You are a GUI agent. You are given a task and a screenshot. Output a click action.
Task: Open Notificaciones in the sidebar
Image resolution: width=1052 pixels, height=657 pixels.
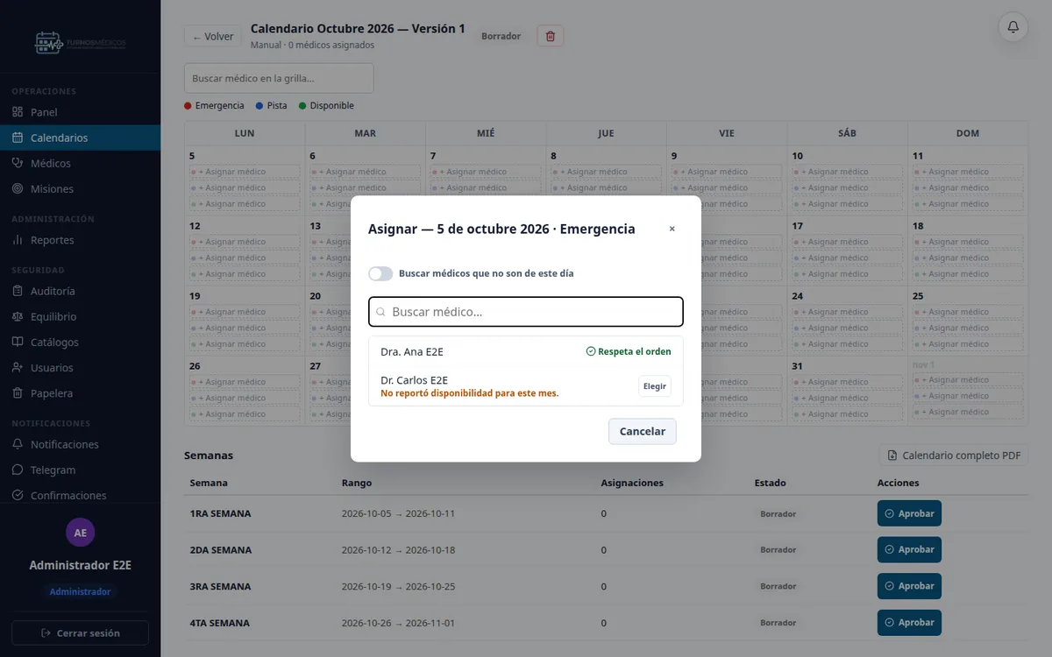80,444
